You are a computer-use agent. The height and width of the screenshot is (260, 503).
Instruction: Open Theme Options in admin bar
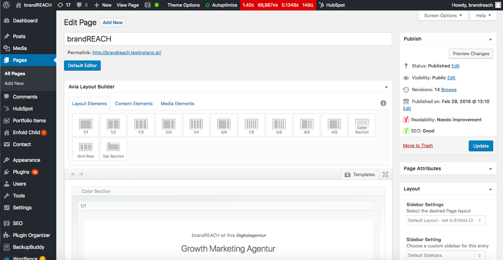pos(184,5)
